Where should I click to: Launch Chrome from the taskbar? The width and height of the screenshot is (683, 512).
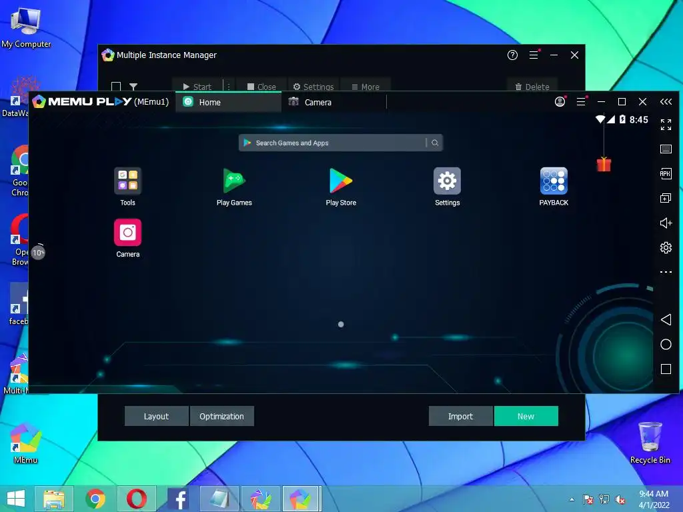pos(95,499)
